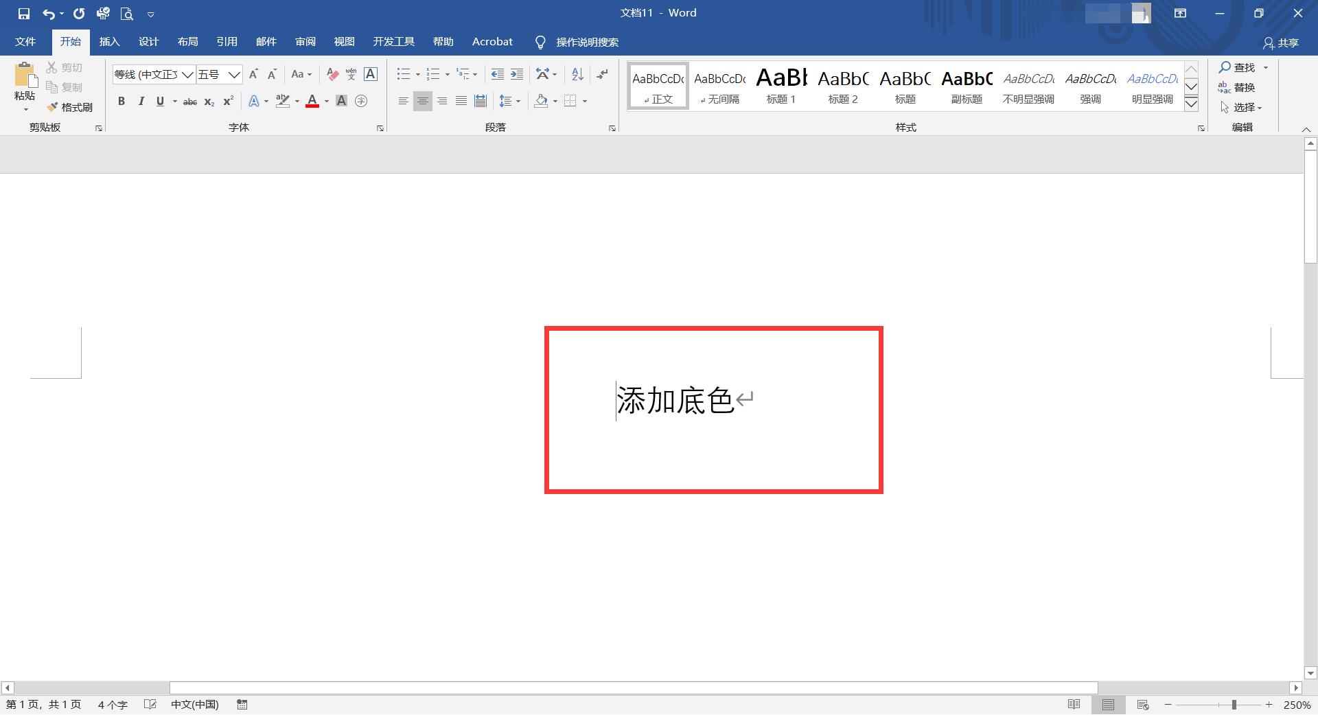Decrease paragraph indent

pos(498,74)
